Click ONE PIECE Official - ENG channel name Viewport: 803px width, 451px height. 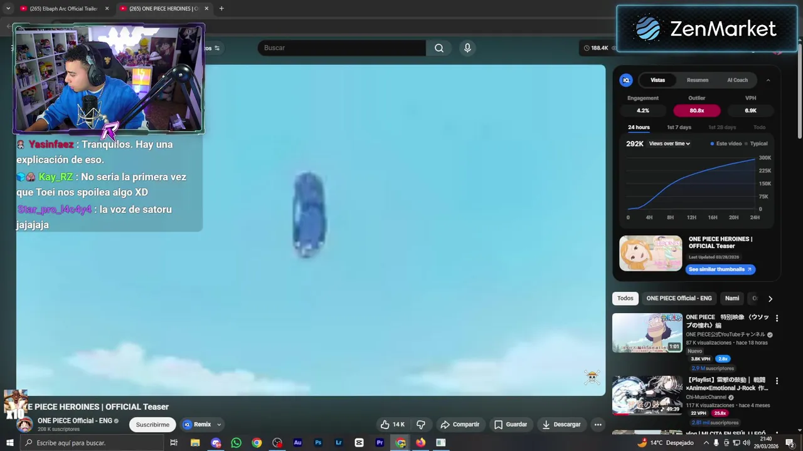75,421
